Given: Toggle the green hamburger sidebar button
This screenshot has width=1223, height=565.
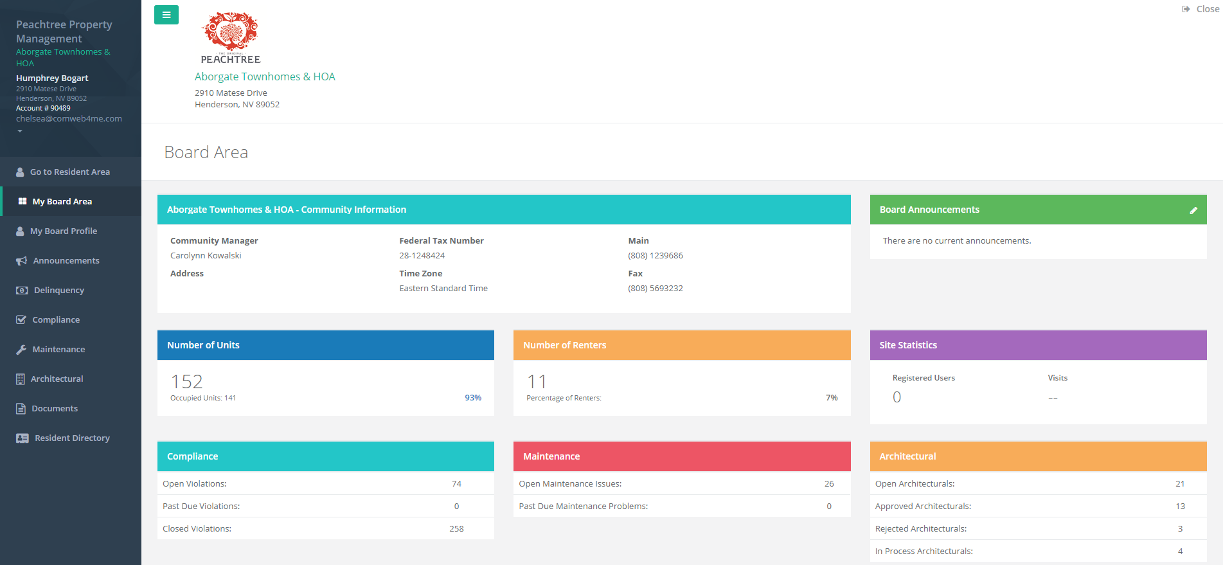Looking at the screenshot, I should coord(166,15).
